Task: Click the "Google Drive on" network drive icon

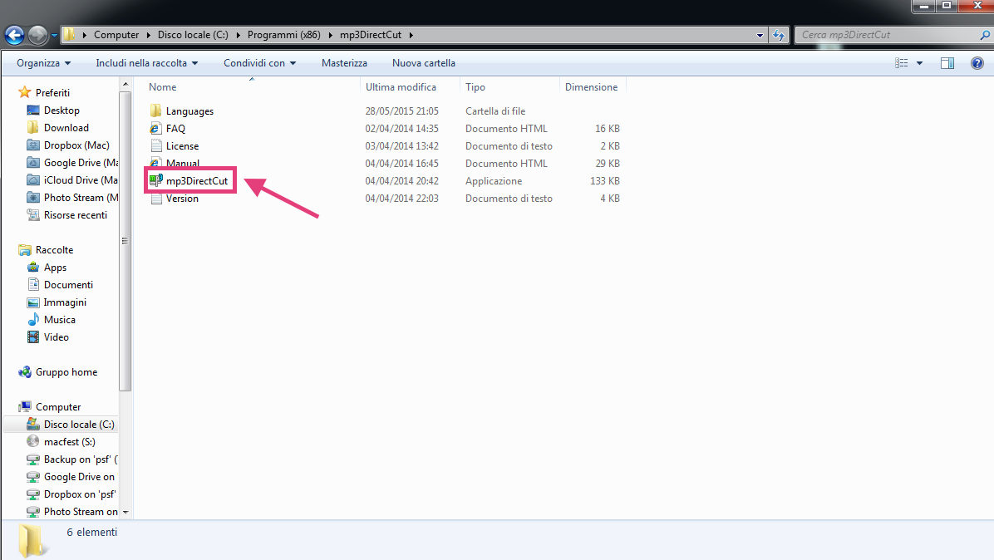Action: click(33, 476)
